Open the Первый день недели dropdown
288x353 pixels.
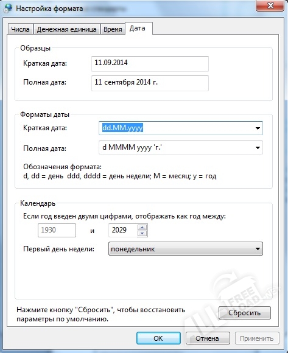click(186, 249)
